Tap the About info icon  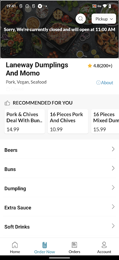click(98, 83)
